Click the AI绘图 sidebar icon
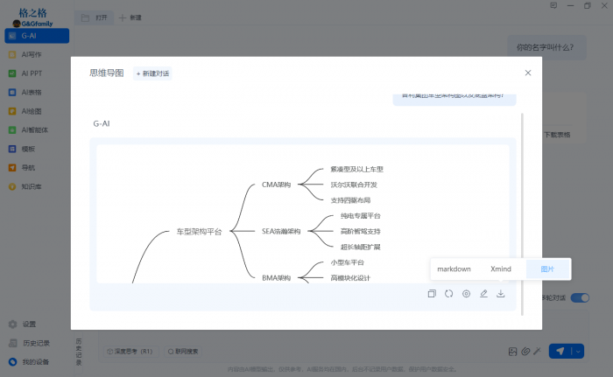 (12, 111)
